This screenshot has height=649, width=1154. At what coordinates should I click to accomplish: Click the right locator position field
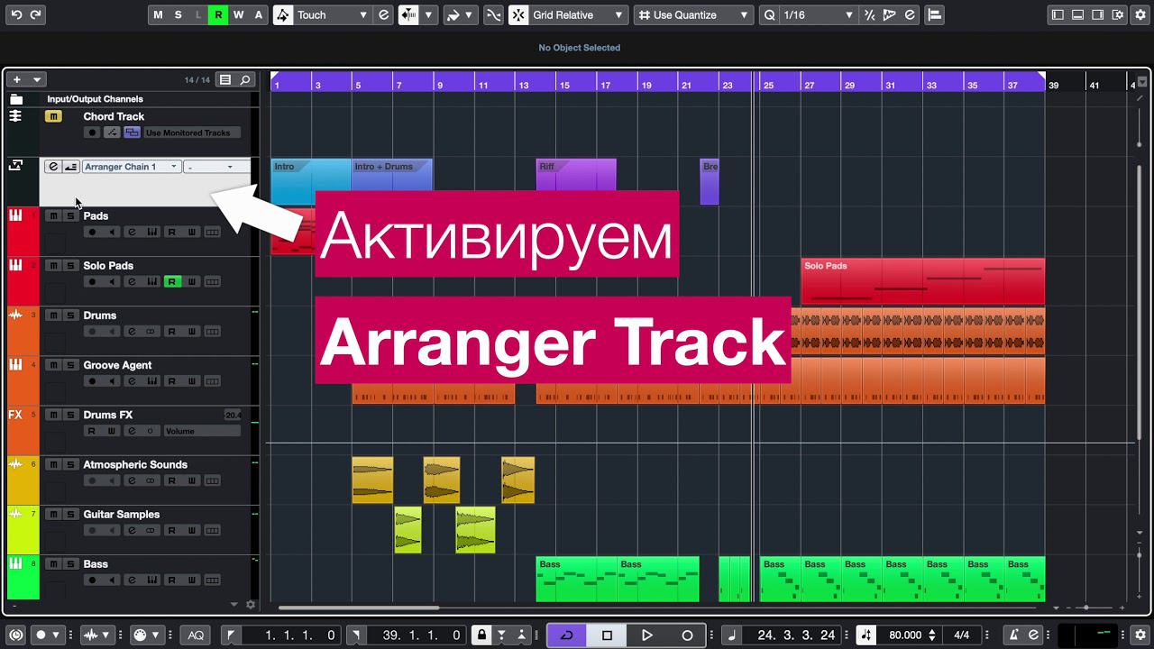tap(415, 635)
